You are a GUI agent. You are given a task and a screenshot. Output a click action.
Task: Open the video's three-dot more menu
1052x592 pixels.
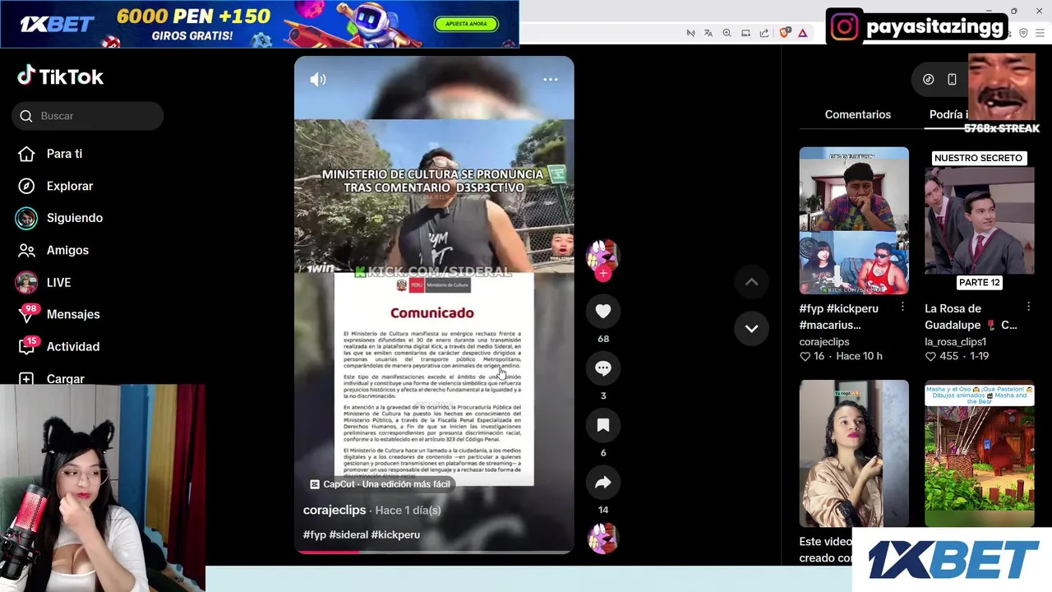(x=551, y=79)
